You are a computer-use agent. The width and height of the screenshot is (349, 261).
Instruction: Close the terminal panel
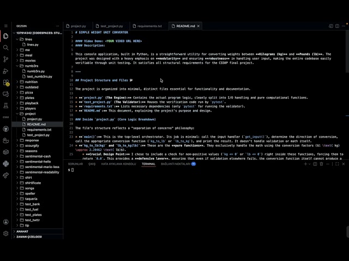click(344, 164)
